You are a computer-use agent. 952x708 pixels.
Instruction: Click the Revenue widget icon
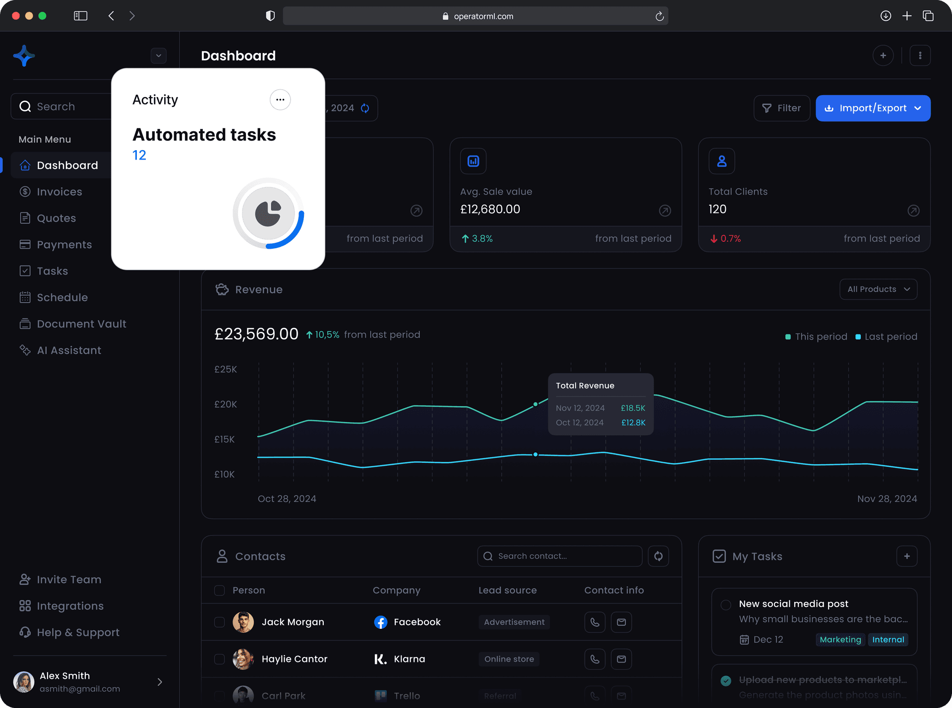[222, 289]
